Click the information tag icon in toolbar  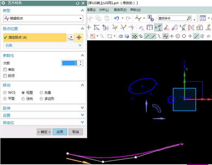151,18
